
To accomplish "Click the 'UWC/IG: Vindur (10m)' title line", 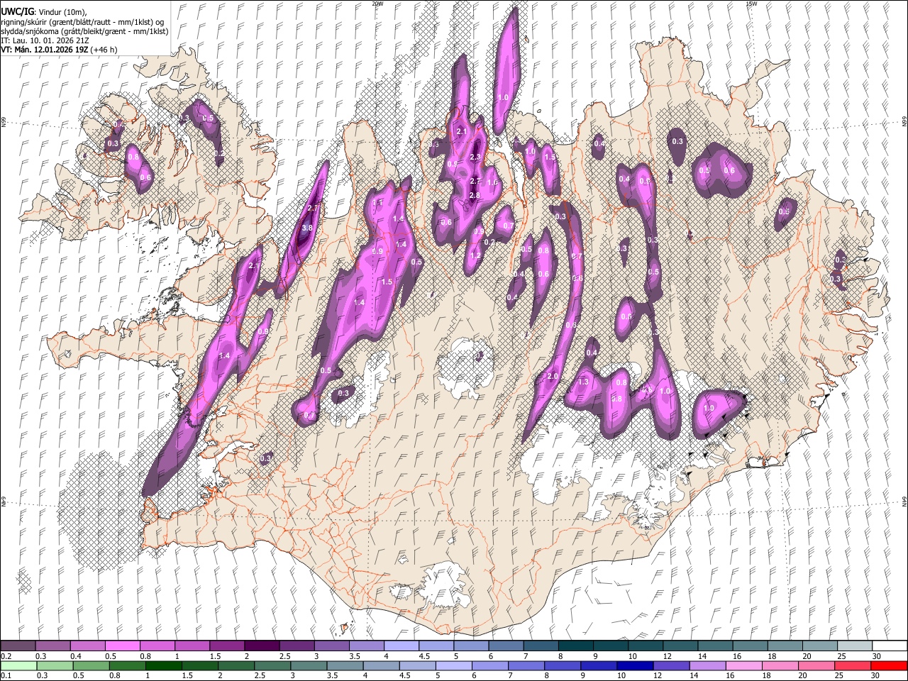I will click(43, 12).
